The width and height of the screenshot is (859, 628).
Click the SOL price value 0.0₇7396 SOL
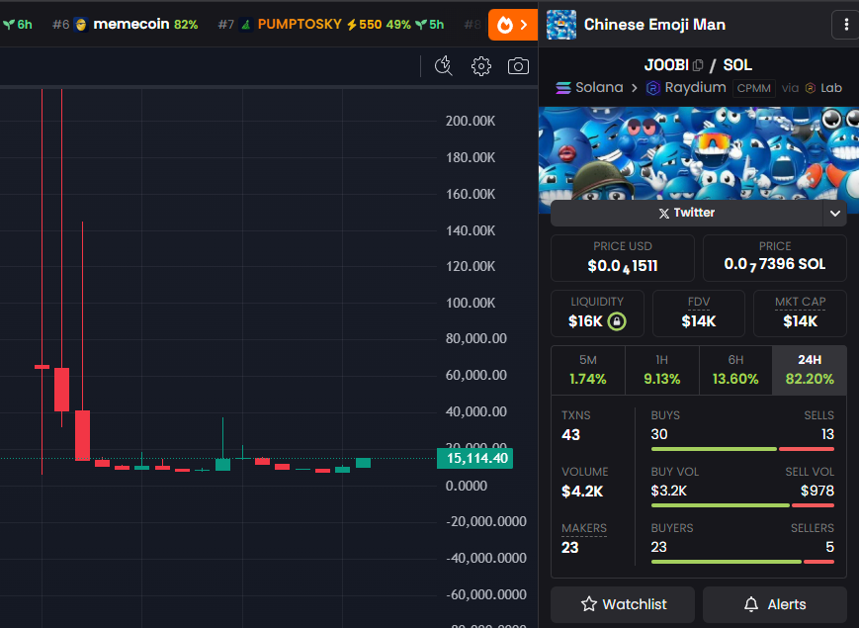775,265
